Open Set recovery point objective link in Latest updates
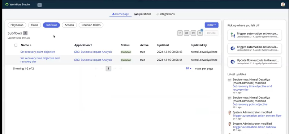This screenshot has height=134, width=289. [250, 104]
